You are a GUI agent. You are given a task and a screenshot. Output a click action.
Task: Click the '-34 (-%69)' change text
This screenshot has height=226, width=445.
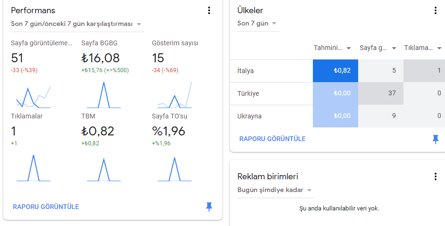point(165,70)
